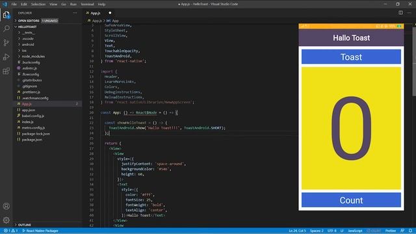This screenshot has height=234, width=416.
Task: Open the Run menu
Action: tap(73, 5)
